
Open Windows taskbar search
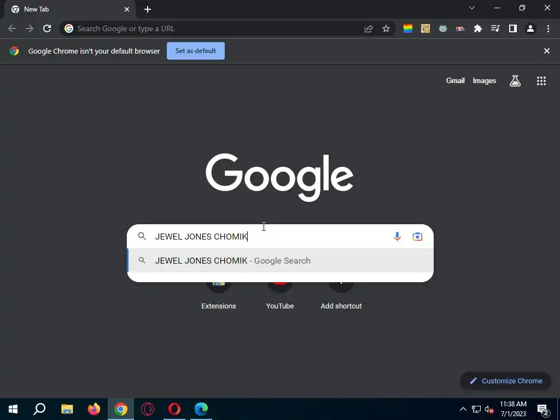(x=39, y=409)
